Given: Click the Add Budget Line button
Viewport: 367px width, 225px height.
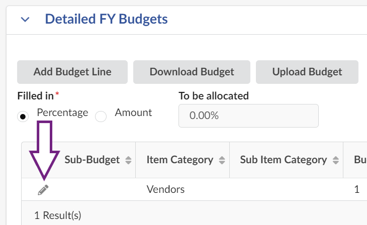Looking at the screenshot, I should [72, 72].
